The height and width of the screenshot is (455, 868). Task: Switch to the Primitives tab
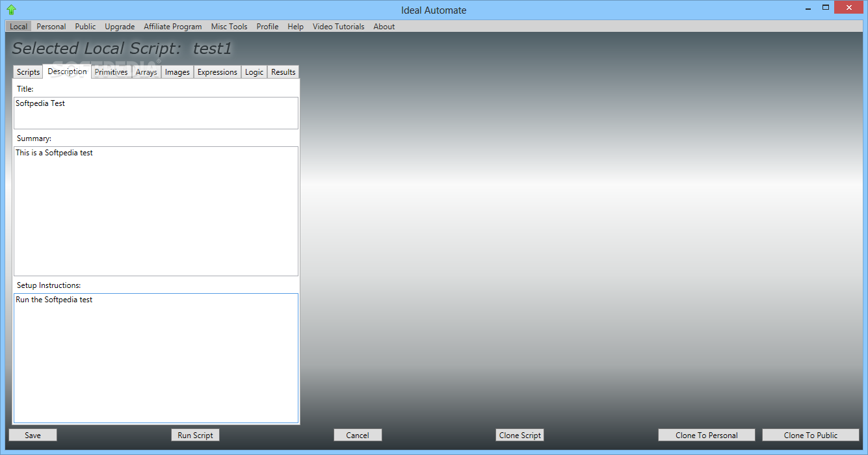(111, 72)
